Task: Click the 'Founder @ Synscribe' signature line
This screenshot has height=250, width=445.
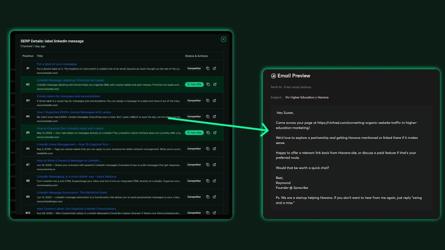Action: tap(292, 188)
